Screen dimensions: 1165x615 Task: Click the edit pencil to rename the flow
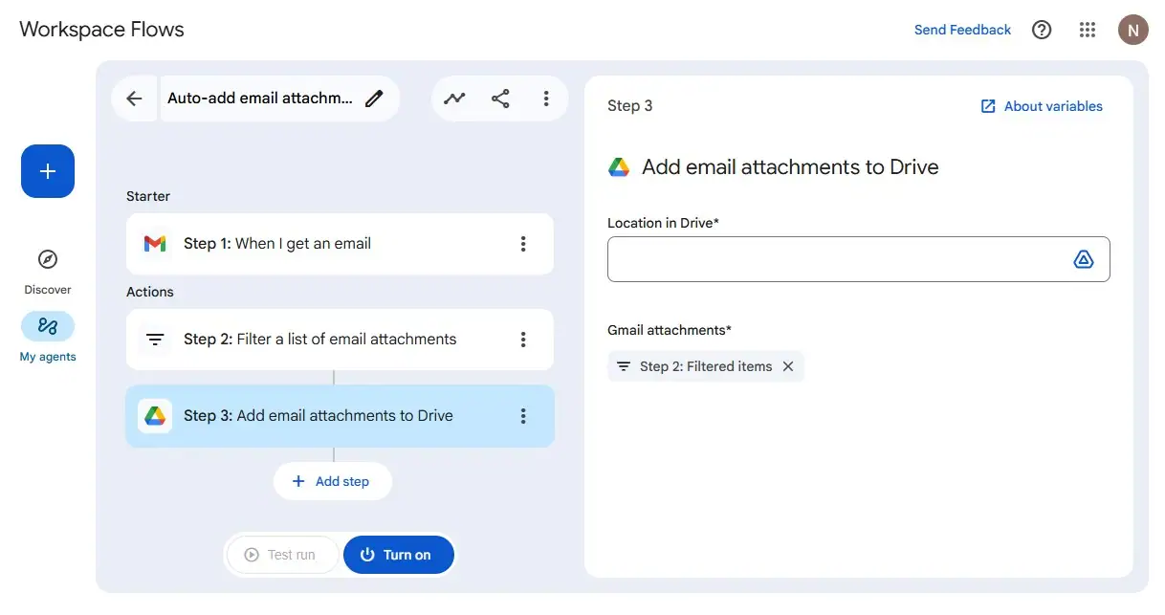tap(374, 98)
